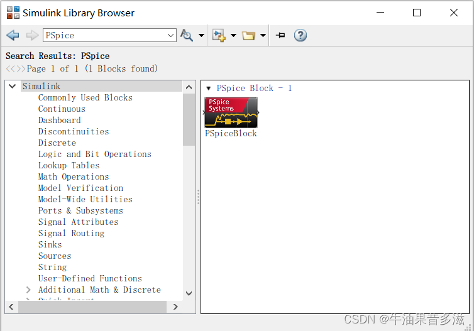474x331 pixels.
Task: Click the PSpice Block - 1 heading
Action: coord(254,88)
